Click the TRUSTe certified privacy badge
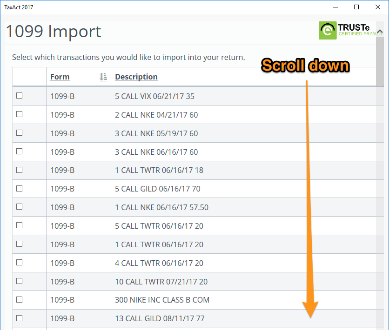The height and width of the screenshot is (330, 389). pyautogui.click(x=349, y=30)
